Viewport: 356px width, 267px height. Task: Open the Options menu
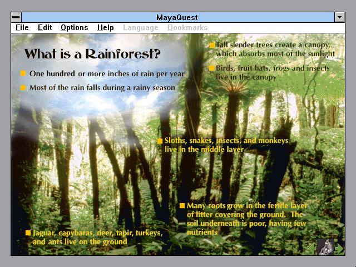74,28
